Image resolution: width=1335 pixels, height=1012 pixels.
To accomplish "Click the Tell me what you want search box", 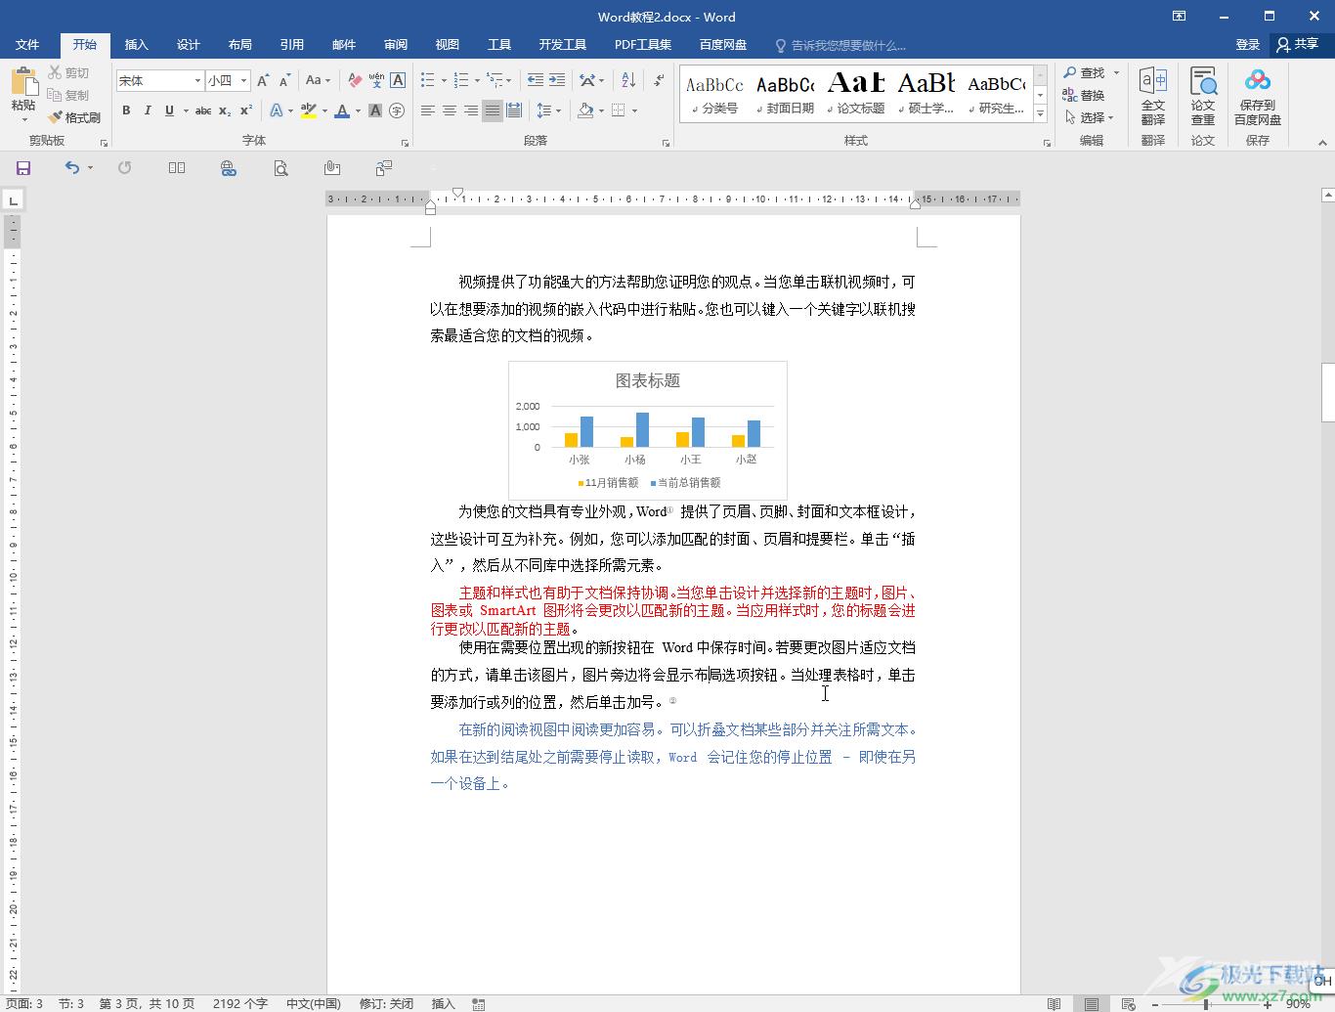I will [x=840, y=45].
